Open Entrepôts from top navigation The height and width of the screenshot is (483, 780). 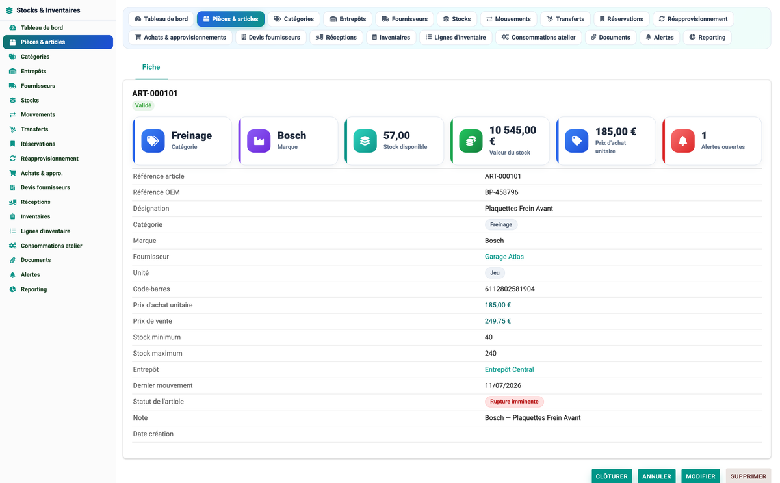(x=348, y=19)
